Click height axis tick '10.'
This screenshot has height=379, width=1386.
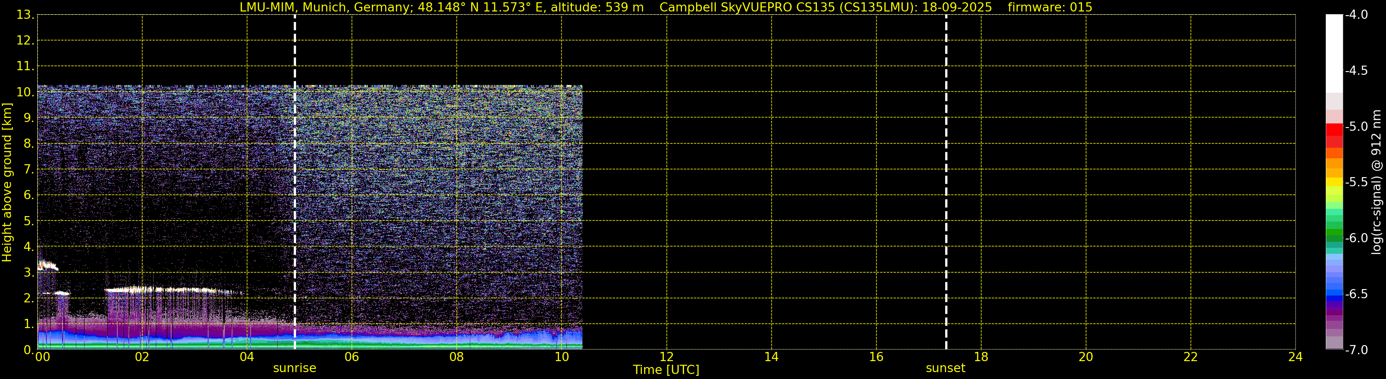tap(25, 92)
